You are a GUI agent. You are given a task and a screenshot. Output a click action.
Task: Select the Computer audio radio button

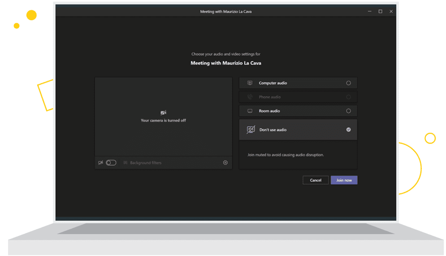pyautogui.click(x=348, y=83)
